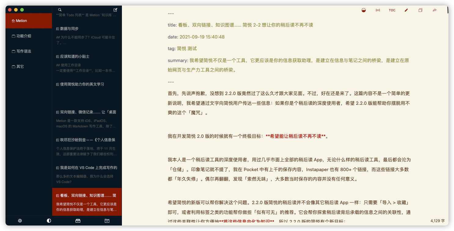Toggle dark mode with the contrast icon
Image resolution: width=454 pixels, height=231 pixels.
click(49, 221)
